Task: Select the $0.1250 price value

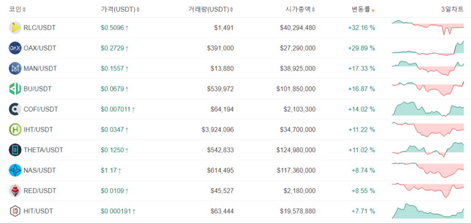Action: pyautogui.click(x=112, y=150)
